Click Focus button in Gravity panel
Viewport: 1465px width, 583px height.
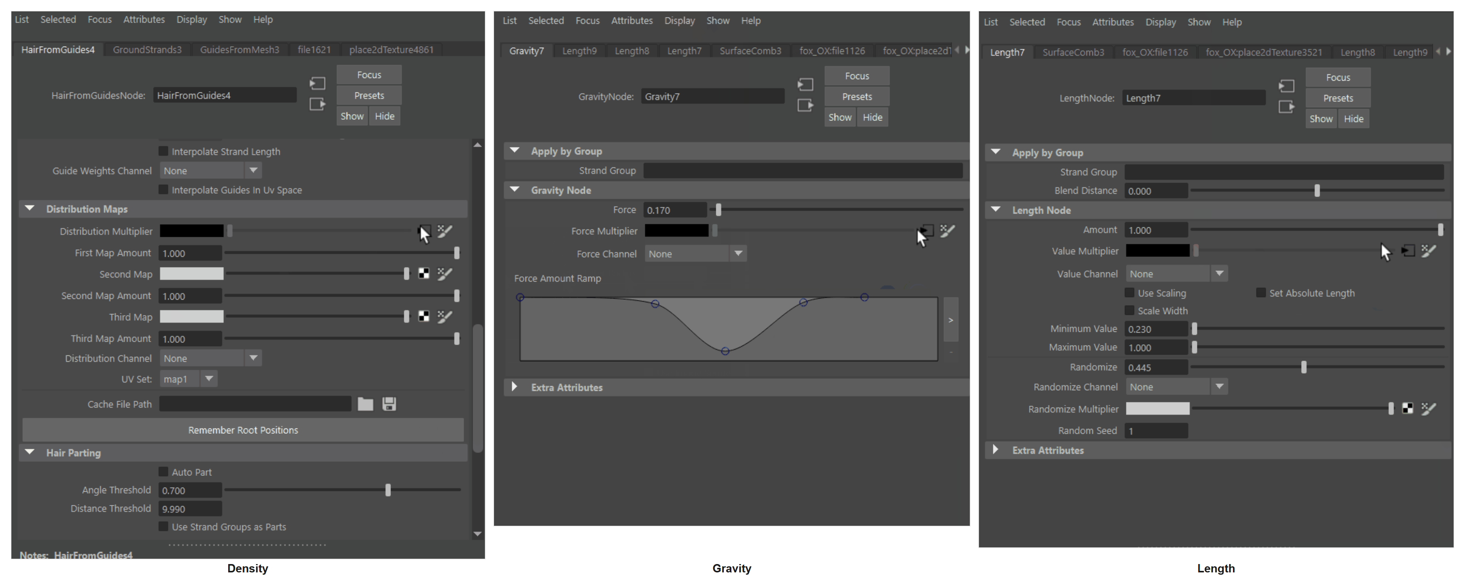(857, 76)
